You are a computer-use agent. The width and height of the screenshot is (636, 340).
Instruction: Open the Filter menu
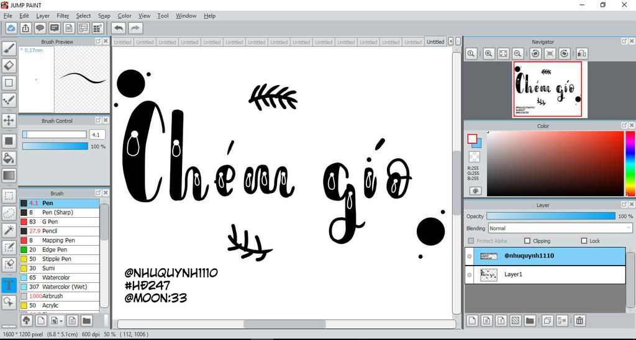coord(63,16)
